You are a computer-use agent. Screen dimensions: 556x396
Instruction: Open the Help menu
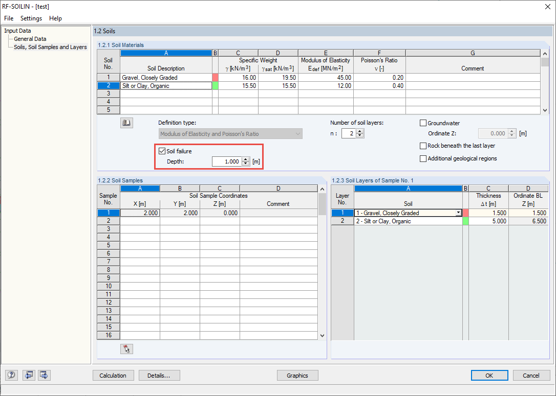[x=55, y=18]
